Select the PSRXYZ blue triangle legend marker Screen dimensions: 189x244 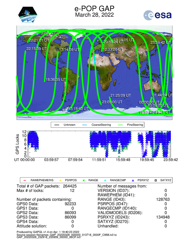pos(133,180)
